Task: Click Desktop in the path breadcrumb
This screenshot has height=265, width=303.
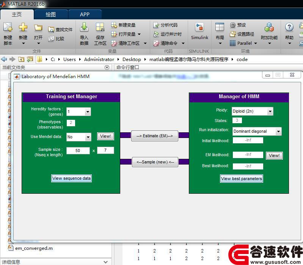Action: tap(132, 59)
